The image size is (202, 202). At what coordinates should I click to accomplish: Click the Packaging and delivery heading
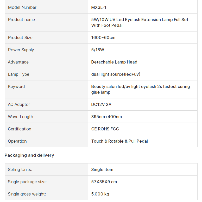click(29, 155)
